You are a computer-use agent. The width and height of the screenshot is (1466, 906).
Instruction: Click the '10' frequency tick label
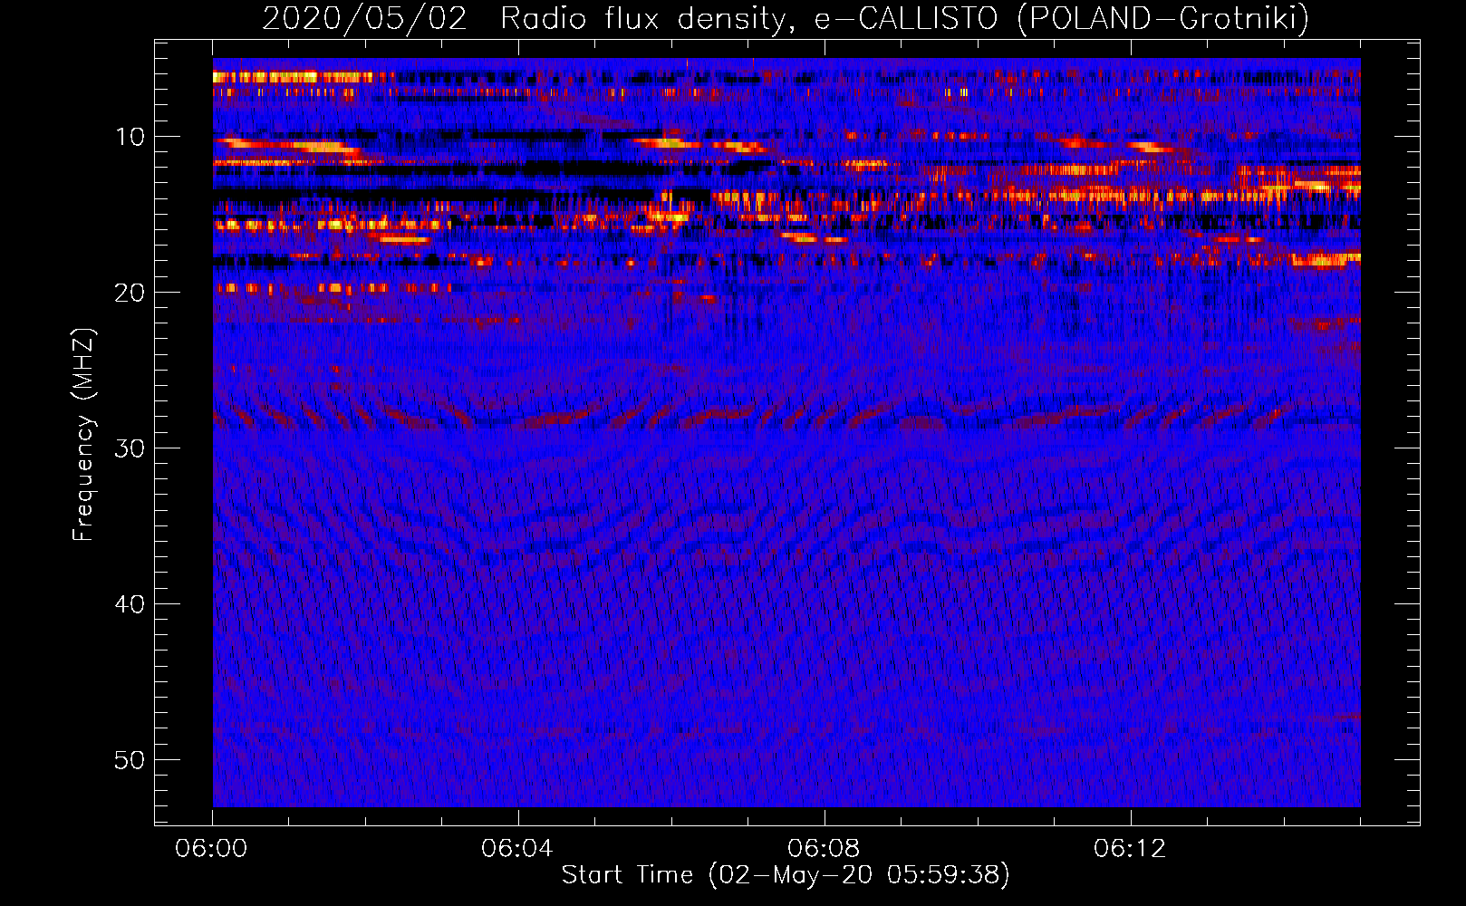(x=130, y=137)
